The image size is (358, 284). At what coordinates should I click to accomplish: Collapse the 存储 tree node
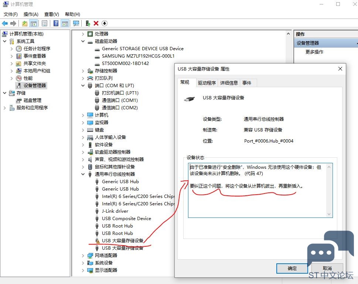(4, 93)
